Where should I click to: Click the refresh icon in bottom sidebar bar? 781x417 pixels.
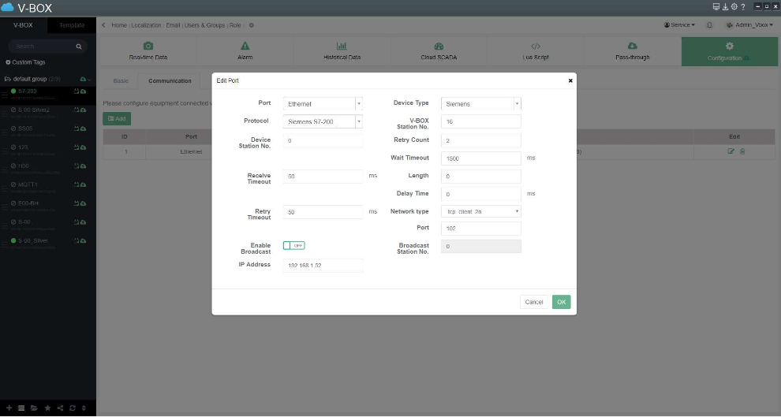72,408
